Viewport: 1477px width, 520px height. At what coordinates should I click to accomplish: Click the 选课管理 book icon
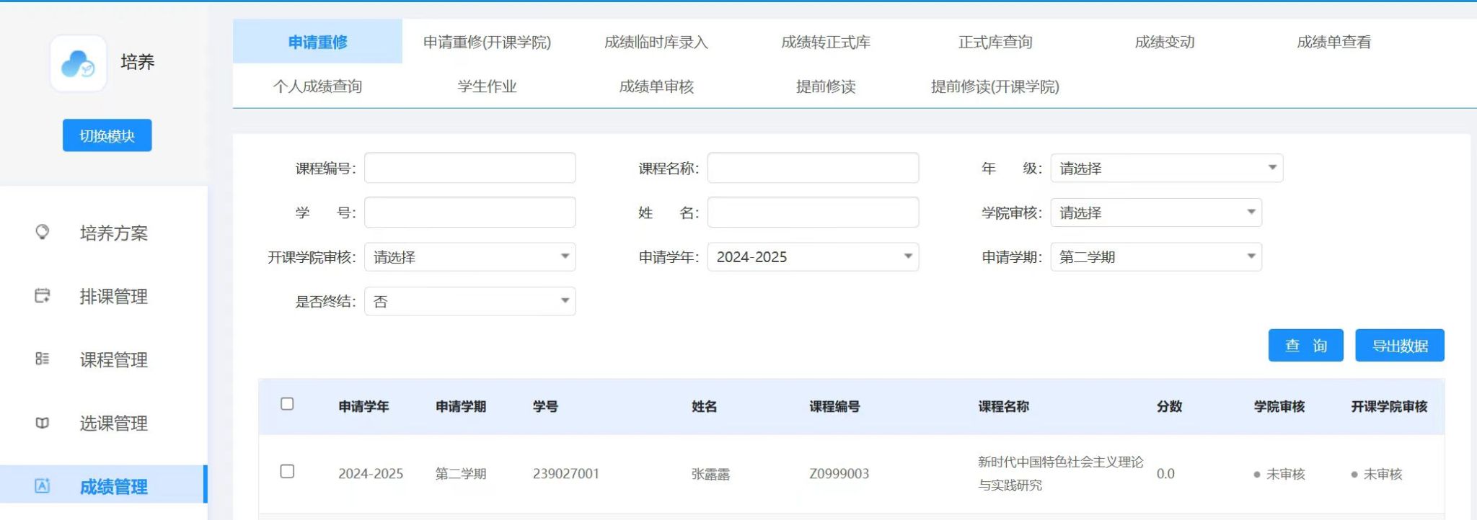coord(43,423)
